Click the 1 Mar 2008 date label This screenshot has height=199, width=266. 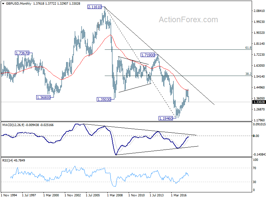pos(115,195)
